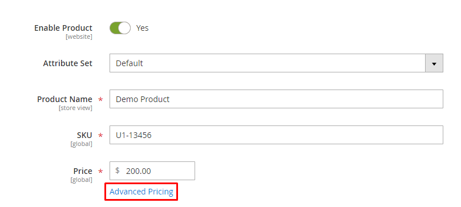Screen dimensions: 461x207
Task: Click the [global] scope label under Price
Action: 81,180
